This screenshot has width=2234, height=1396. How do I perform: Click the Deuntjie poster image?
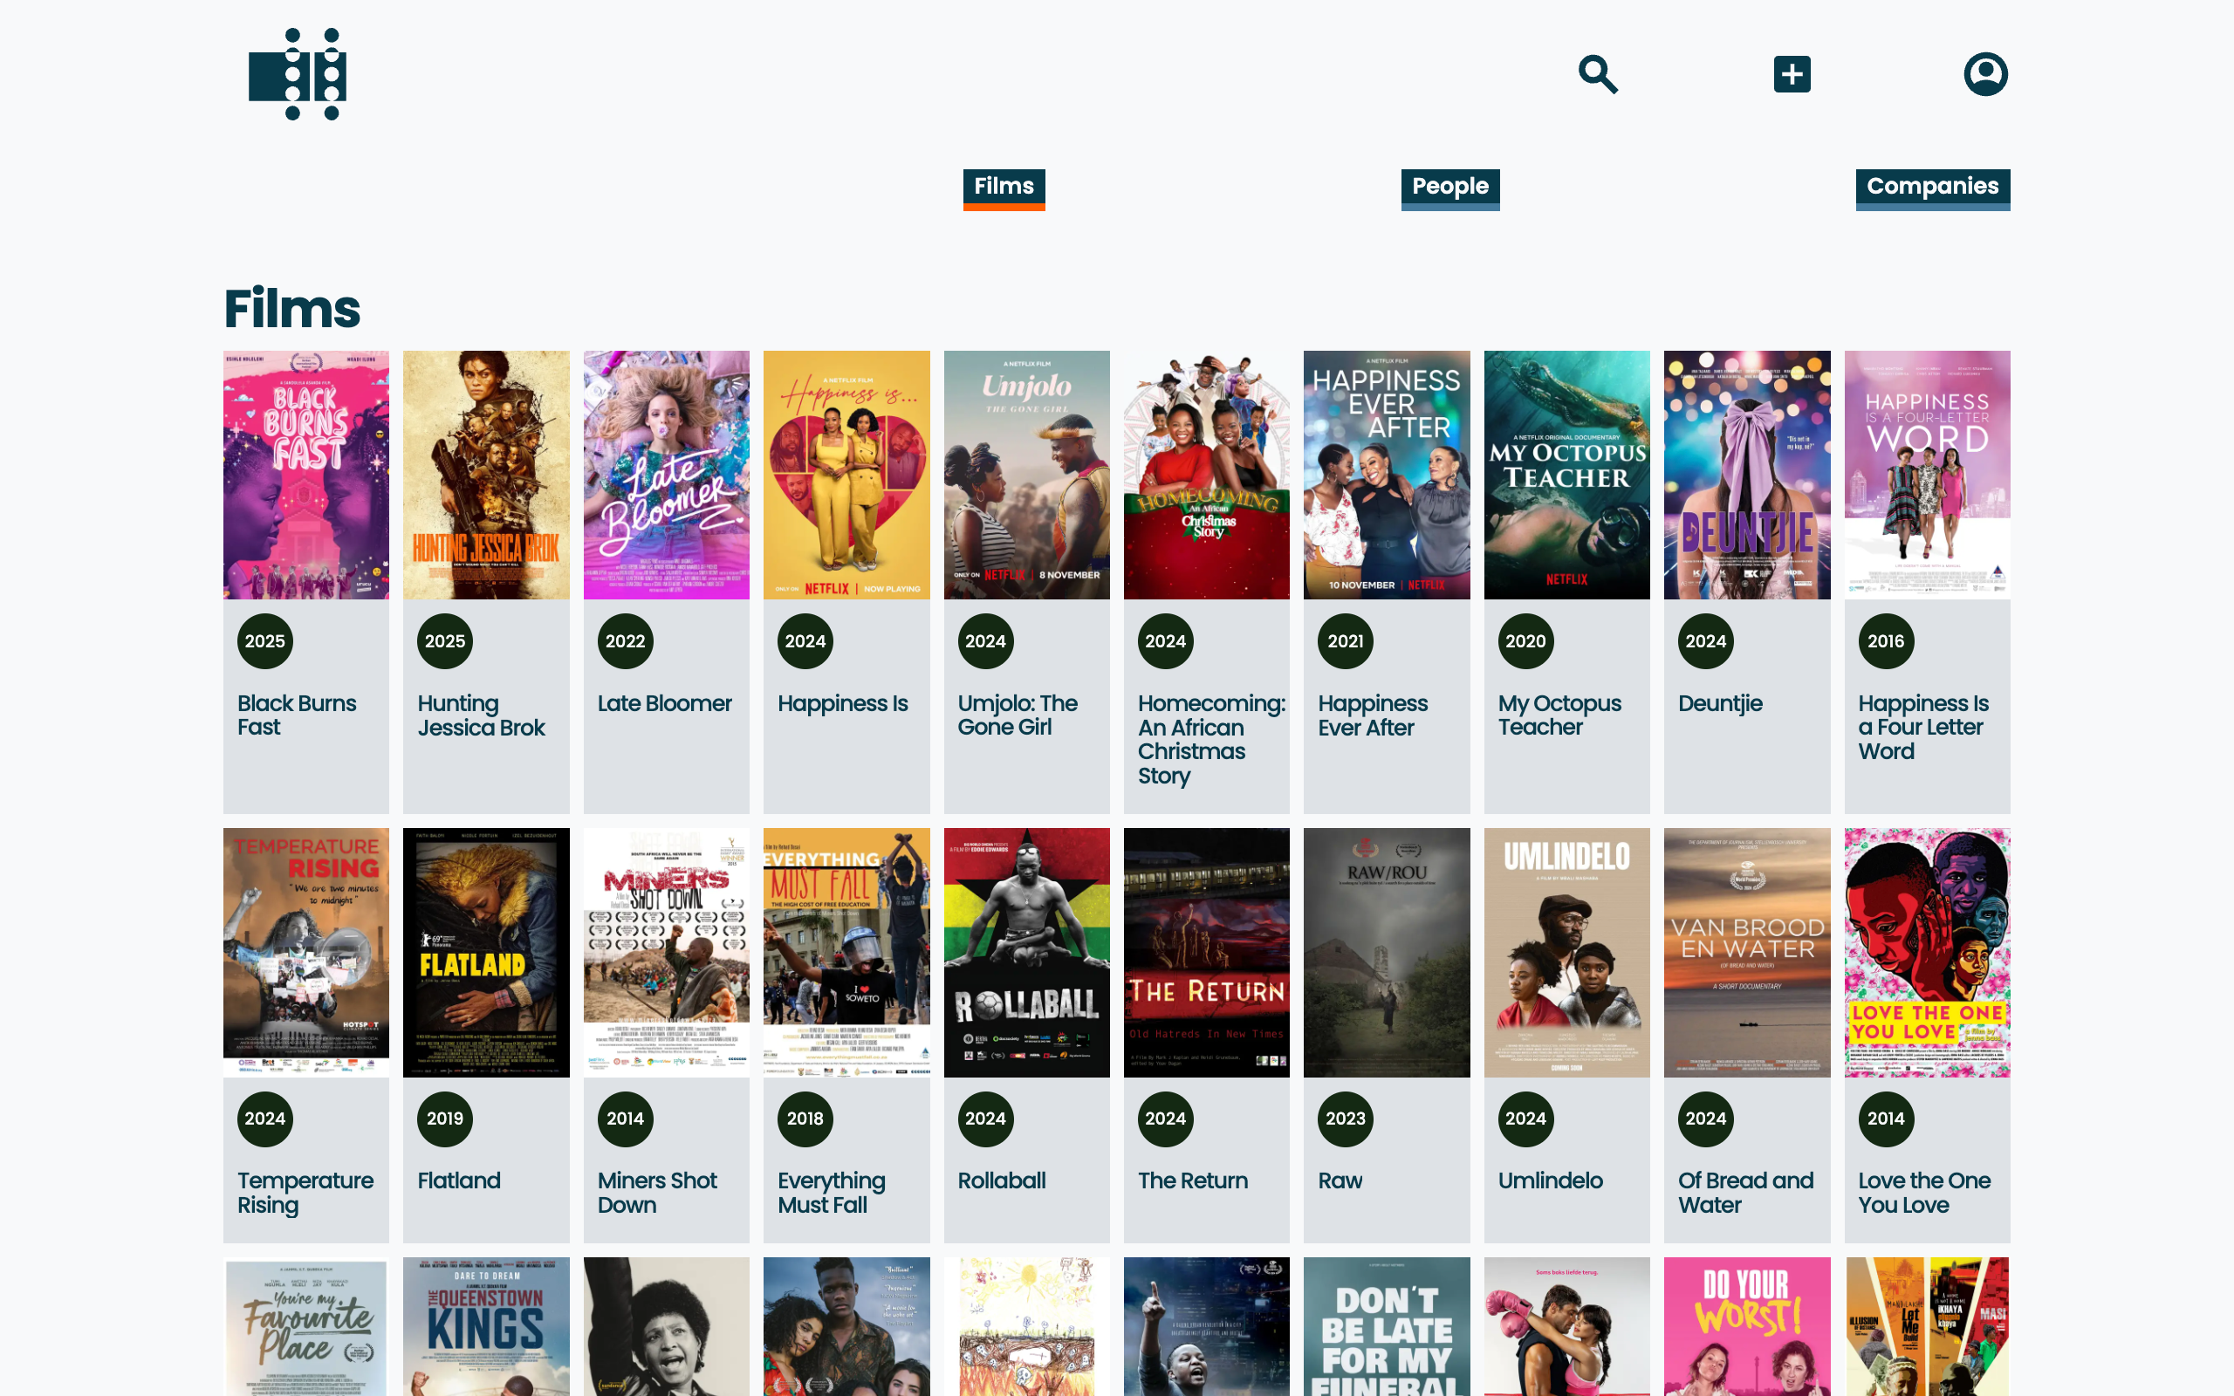pos(1746,475)
